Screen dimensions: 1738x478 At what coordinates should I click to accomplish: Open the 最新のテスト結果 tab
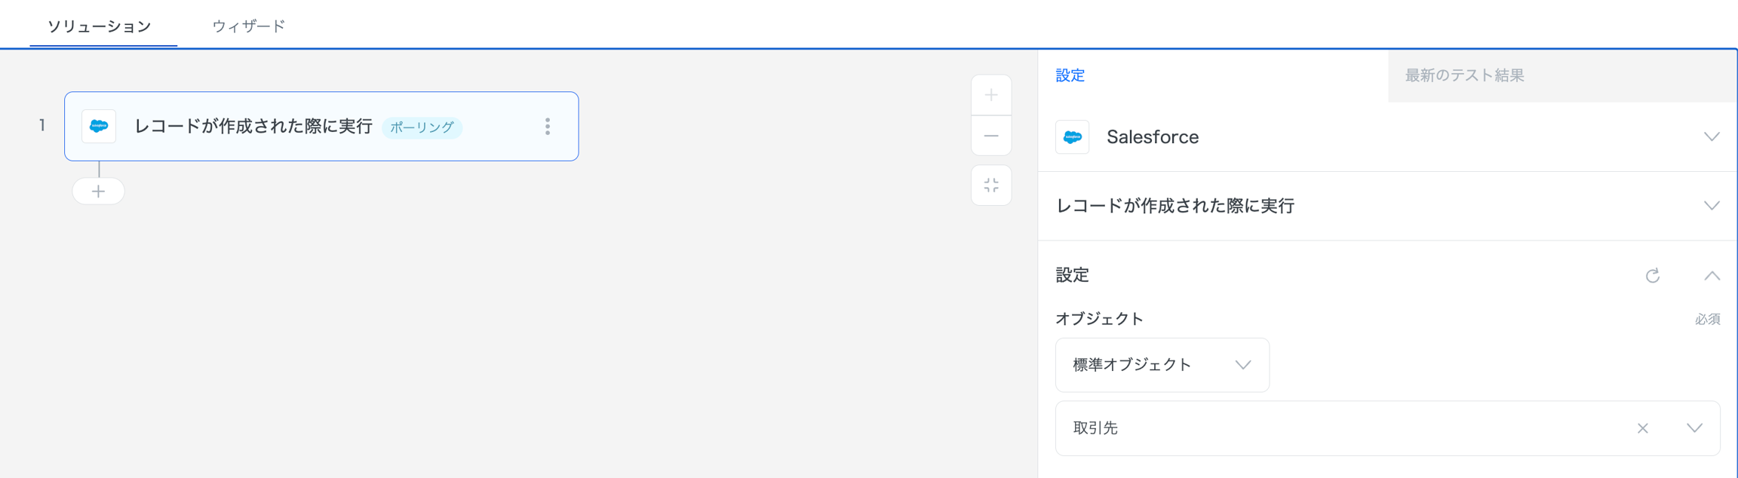click(x=1464, y=75)
